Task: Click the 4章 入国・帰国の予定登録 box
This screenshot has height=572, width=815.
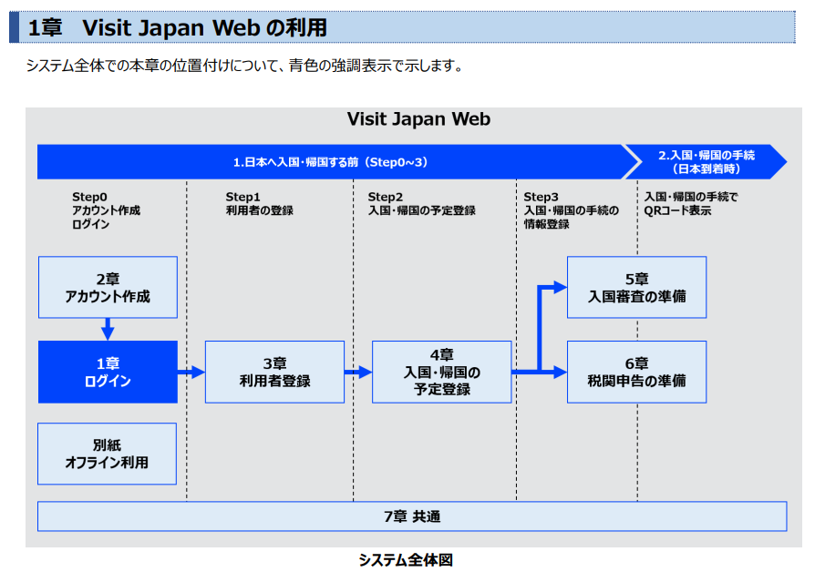Action: click(442, 372)
